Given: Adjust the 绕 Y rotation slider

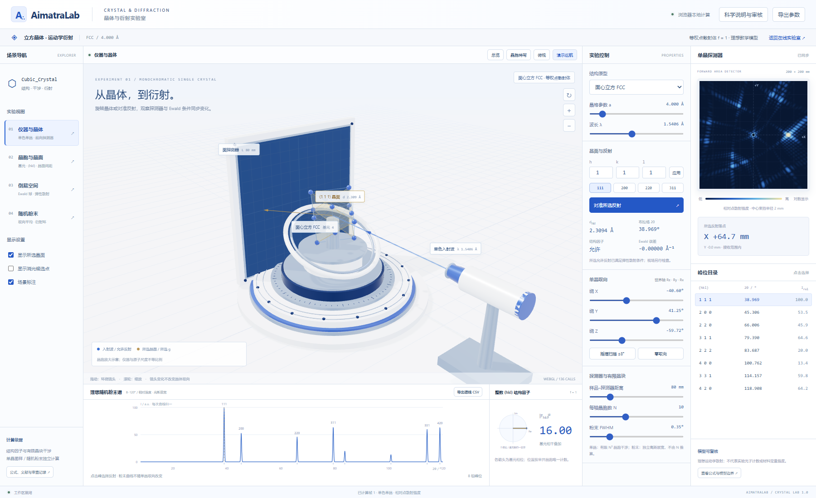Looking at the screenshot, I should tap(636, 321).
